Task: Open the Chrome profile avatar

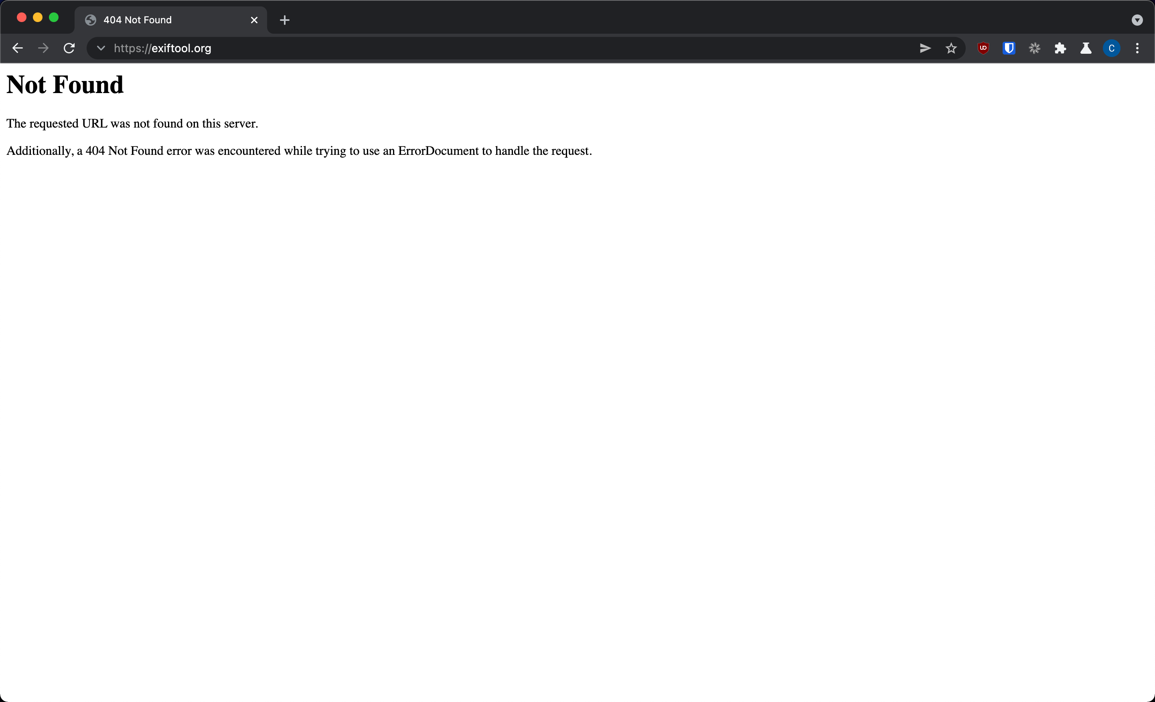Action: [x=1111, y=48]
